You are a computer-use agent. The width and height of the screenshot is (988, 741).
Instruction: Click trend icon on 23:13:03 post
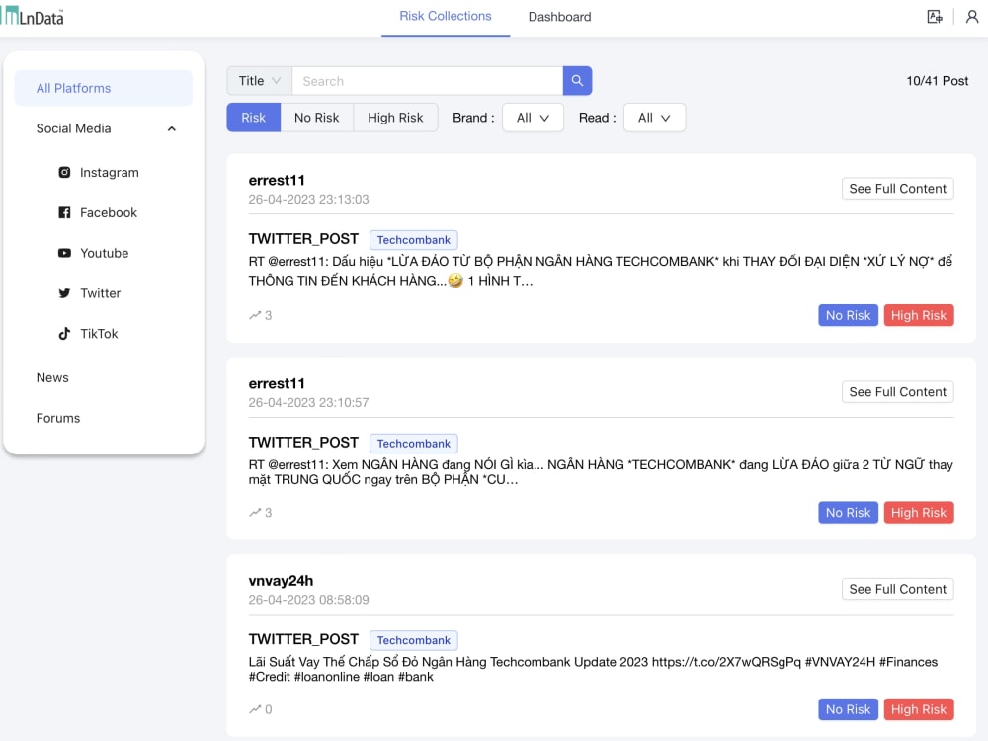255,315
